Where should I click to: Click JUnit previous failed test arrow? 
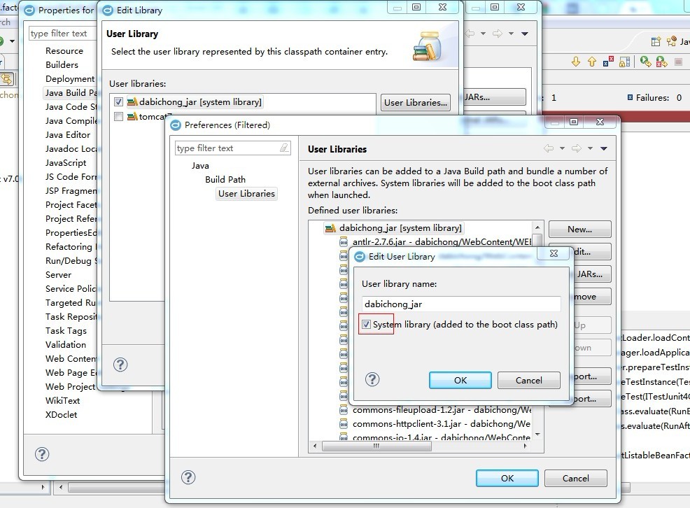coord(592,62)
